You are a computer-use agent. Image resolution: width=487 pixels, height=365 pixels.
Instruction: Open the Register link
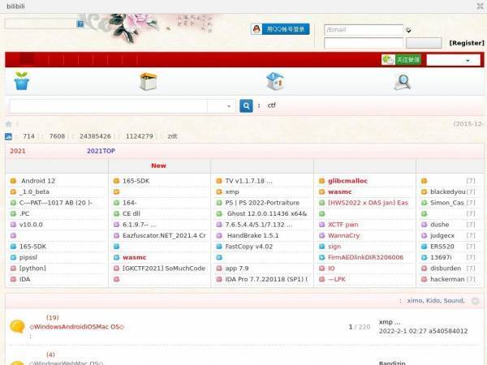point(467,43)
